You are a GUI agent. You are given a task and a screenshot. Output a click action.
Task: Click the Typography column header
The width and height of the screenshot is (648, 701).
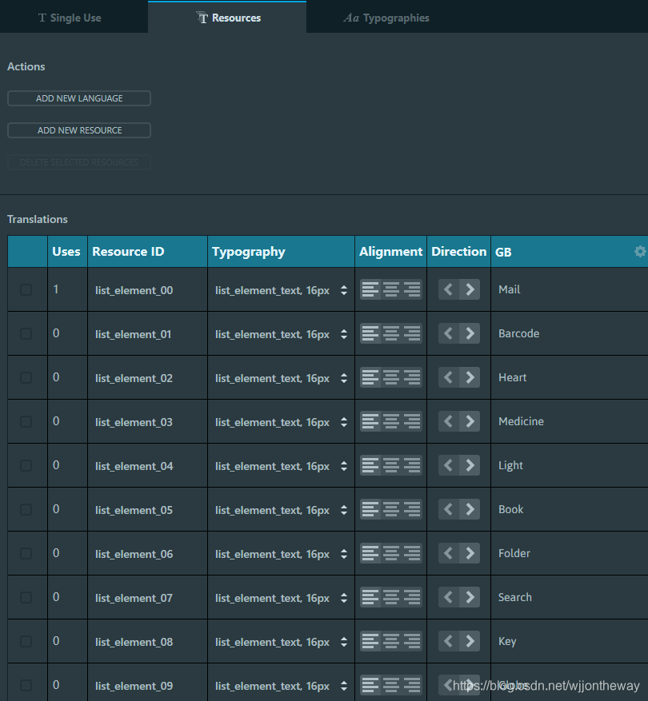281,252
